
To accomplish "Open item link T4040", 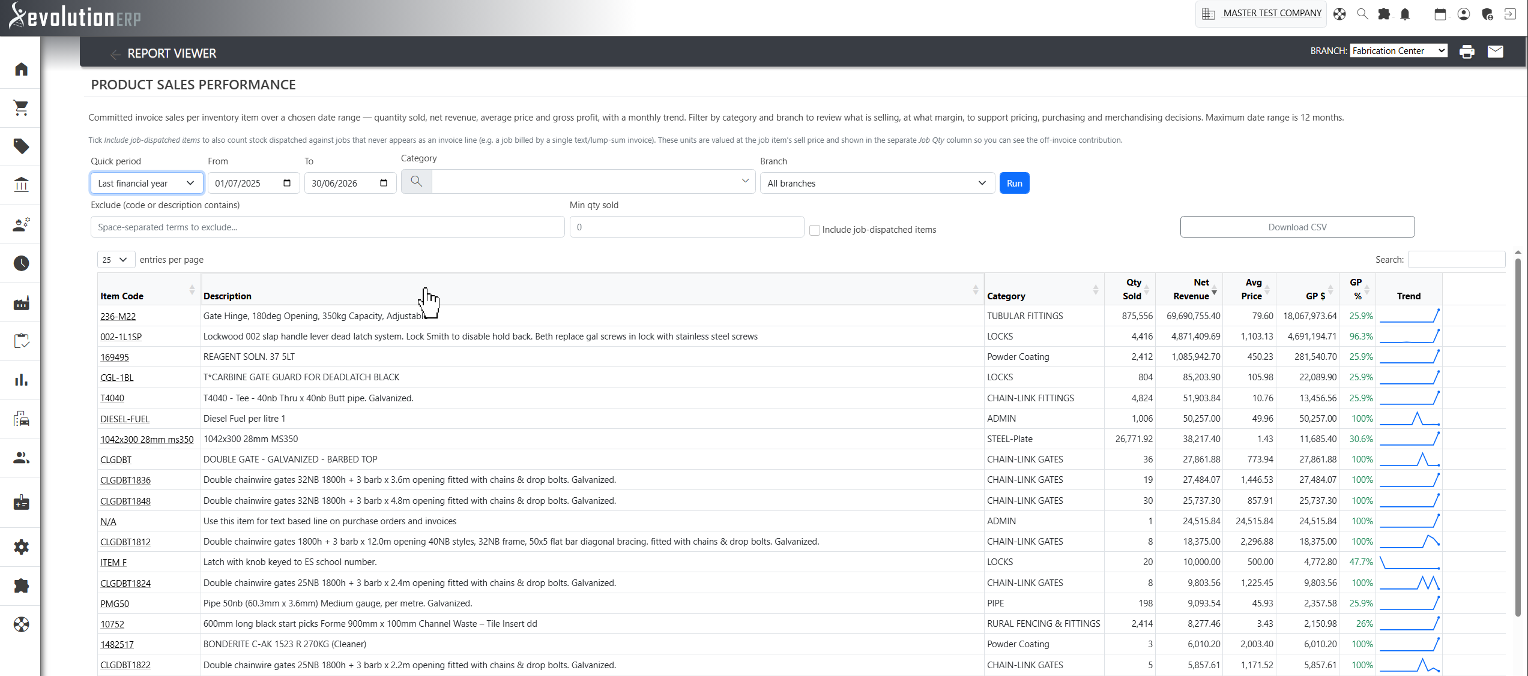I will [x=112, y=398].
